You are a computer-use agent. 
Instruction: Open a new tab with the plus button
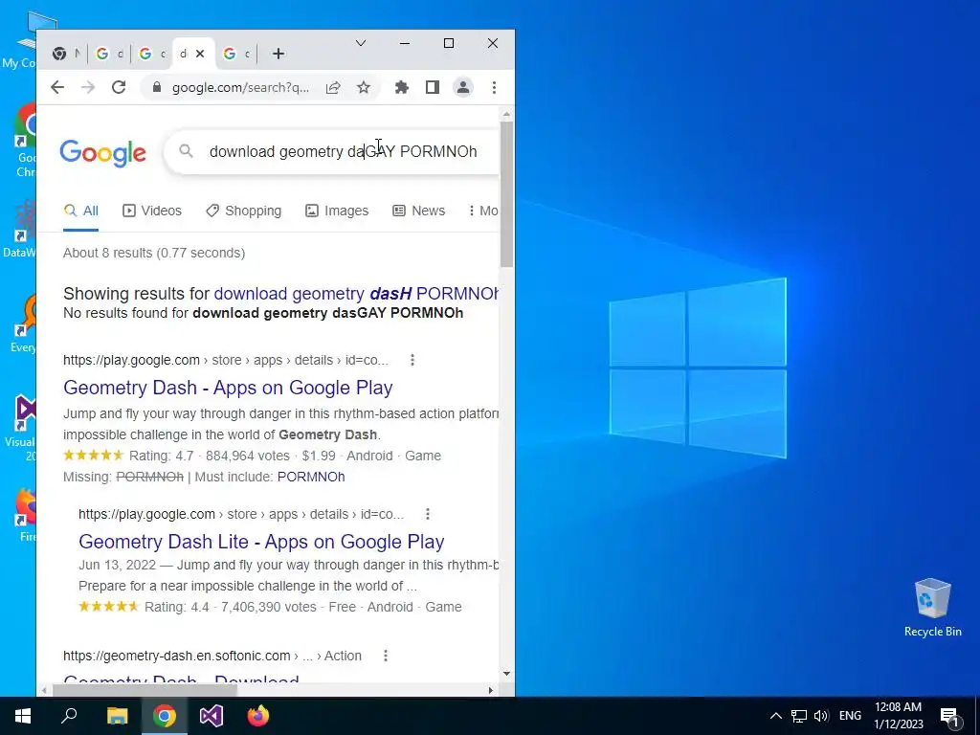[x=278, y=55]
